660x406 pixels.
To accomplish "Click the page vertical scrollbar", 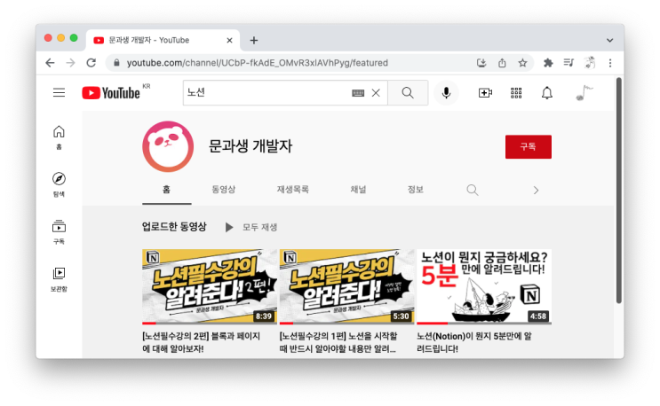I will coord(619,191).
